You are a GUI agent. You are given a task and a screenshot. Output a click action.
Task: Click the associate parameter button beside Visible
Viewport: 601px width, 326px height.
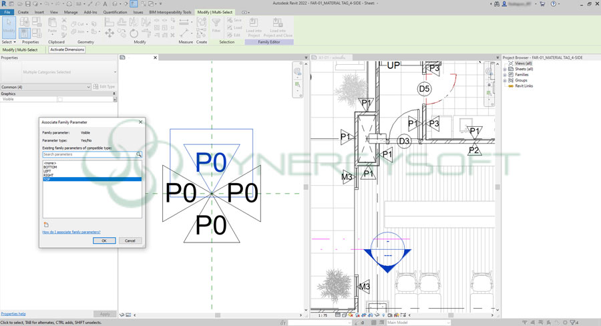(x=115, y=100)
